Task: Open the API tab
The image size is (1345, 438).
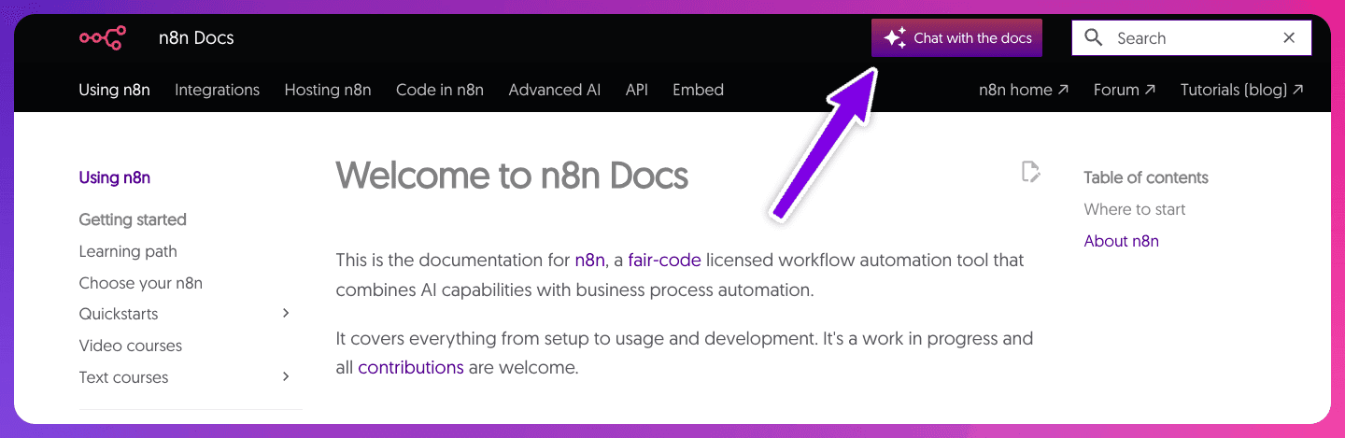Action: tap(637, 90)
